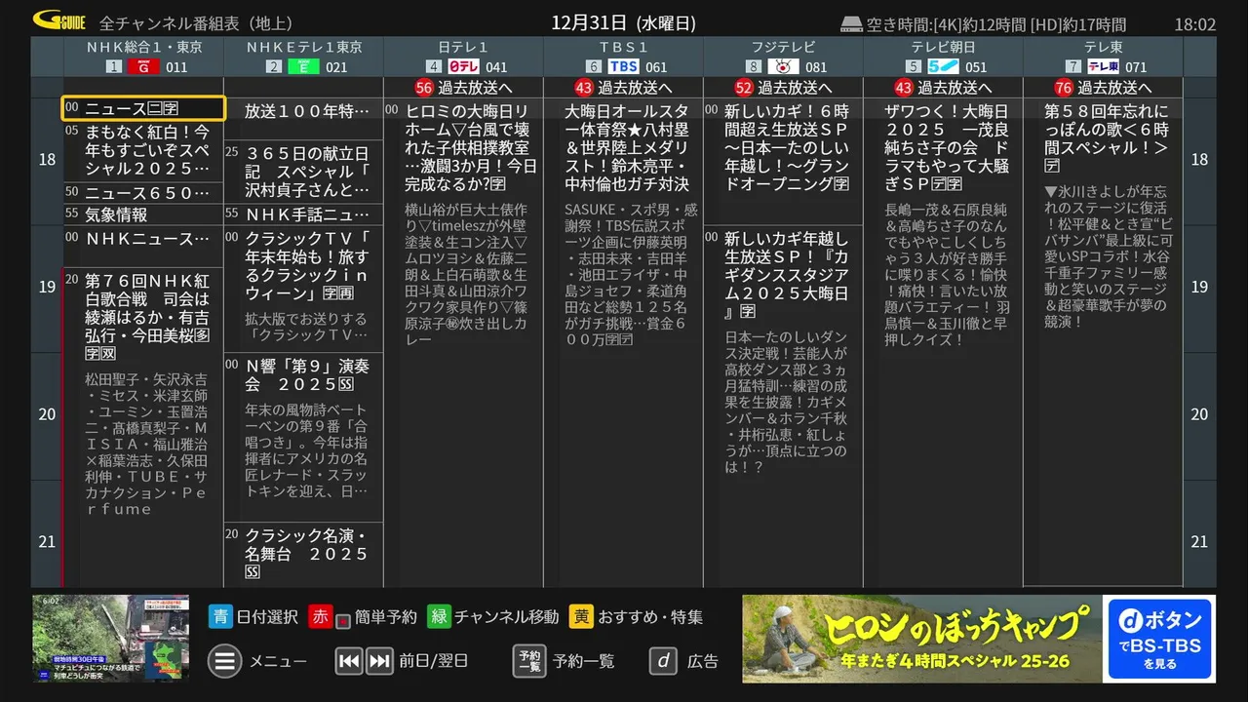Screen dimensions: 1248x702
Task: Select N響「第9」演奏会 2025 program
Action: (304, 437)
